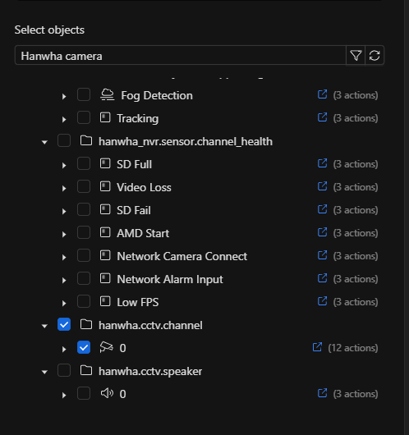Click the SD Full sensor icon

105,163
